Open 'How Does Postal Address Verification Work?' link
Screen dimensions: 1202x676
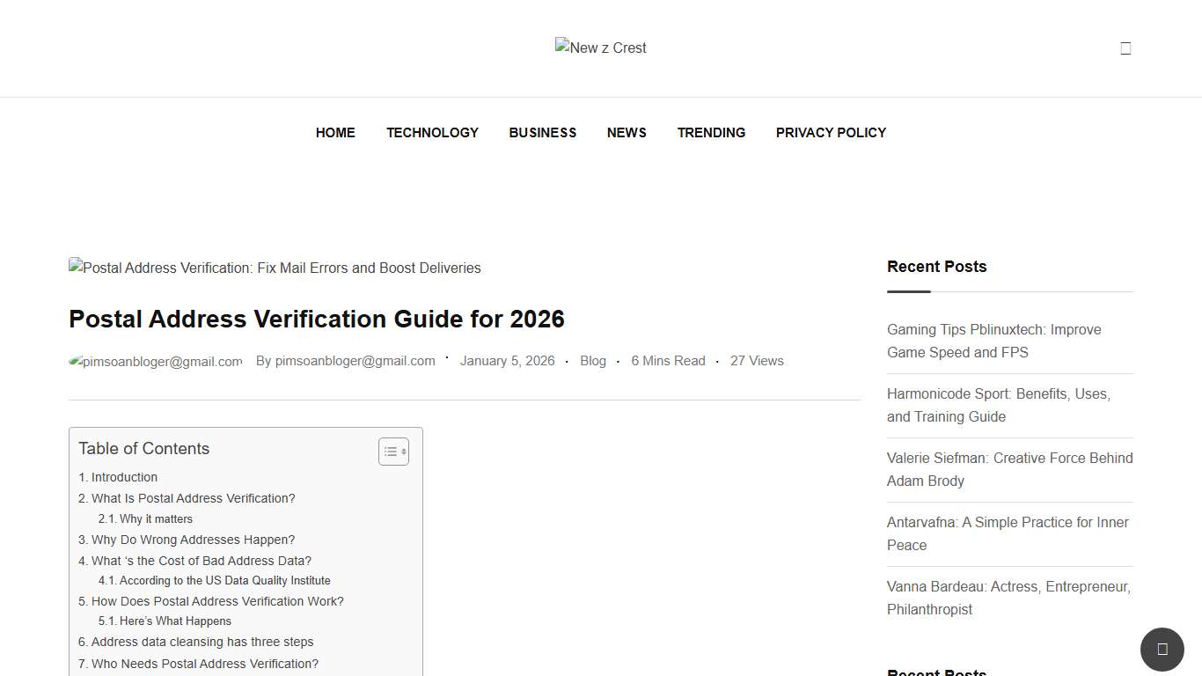coord(217,601)
